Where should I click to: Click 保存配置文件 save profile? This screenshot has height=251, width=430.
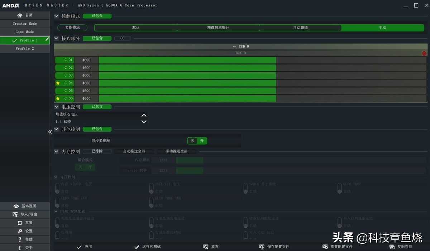click(x=274, y=247)
